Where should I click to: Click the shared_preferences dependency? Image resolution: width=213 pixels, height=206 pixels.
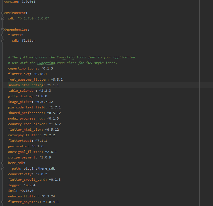pos(34,113)
